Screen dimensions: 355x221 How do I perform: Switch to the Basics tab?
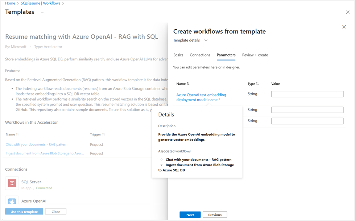click(178, 55)
